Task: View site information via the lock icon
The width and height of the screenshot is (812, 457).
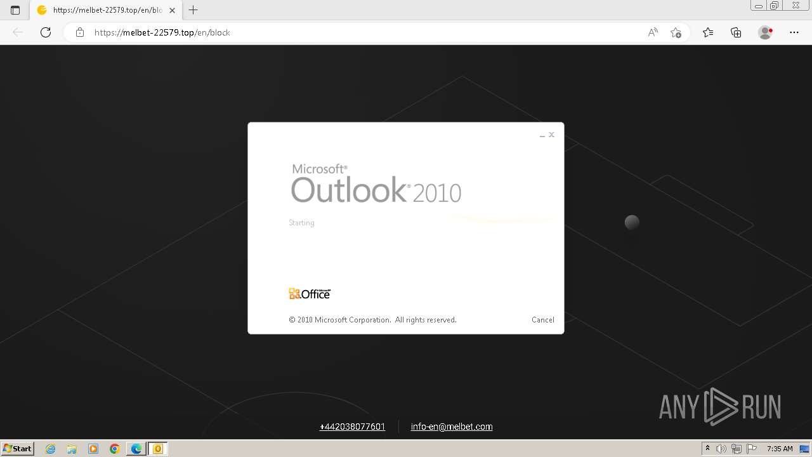Action: click(80, 32)
